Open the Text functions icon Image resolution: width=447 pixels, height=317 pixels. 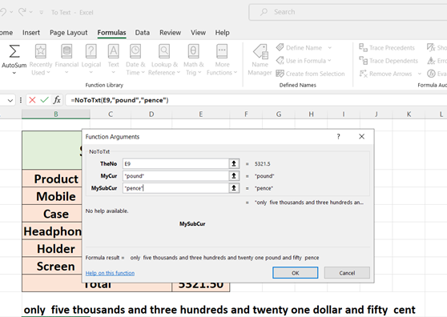[x=113, y=51]
